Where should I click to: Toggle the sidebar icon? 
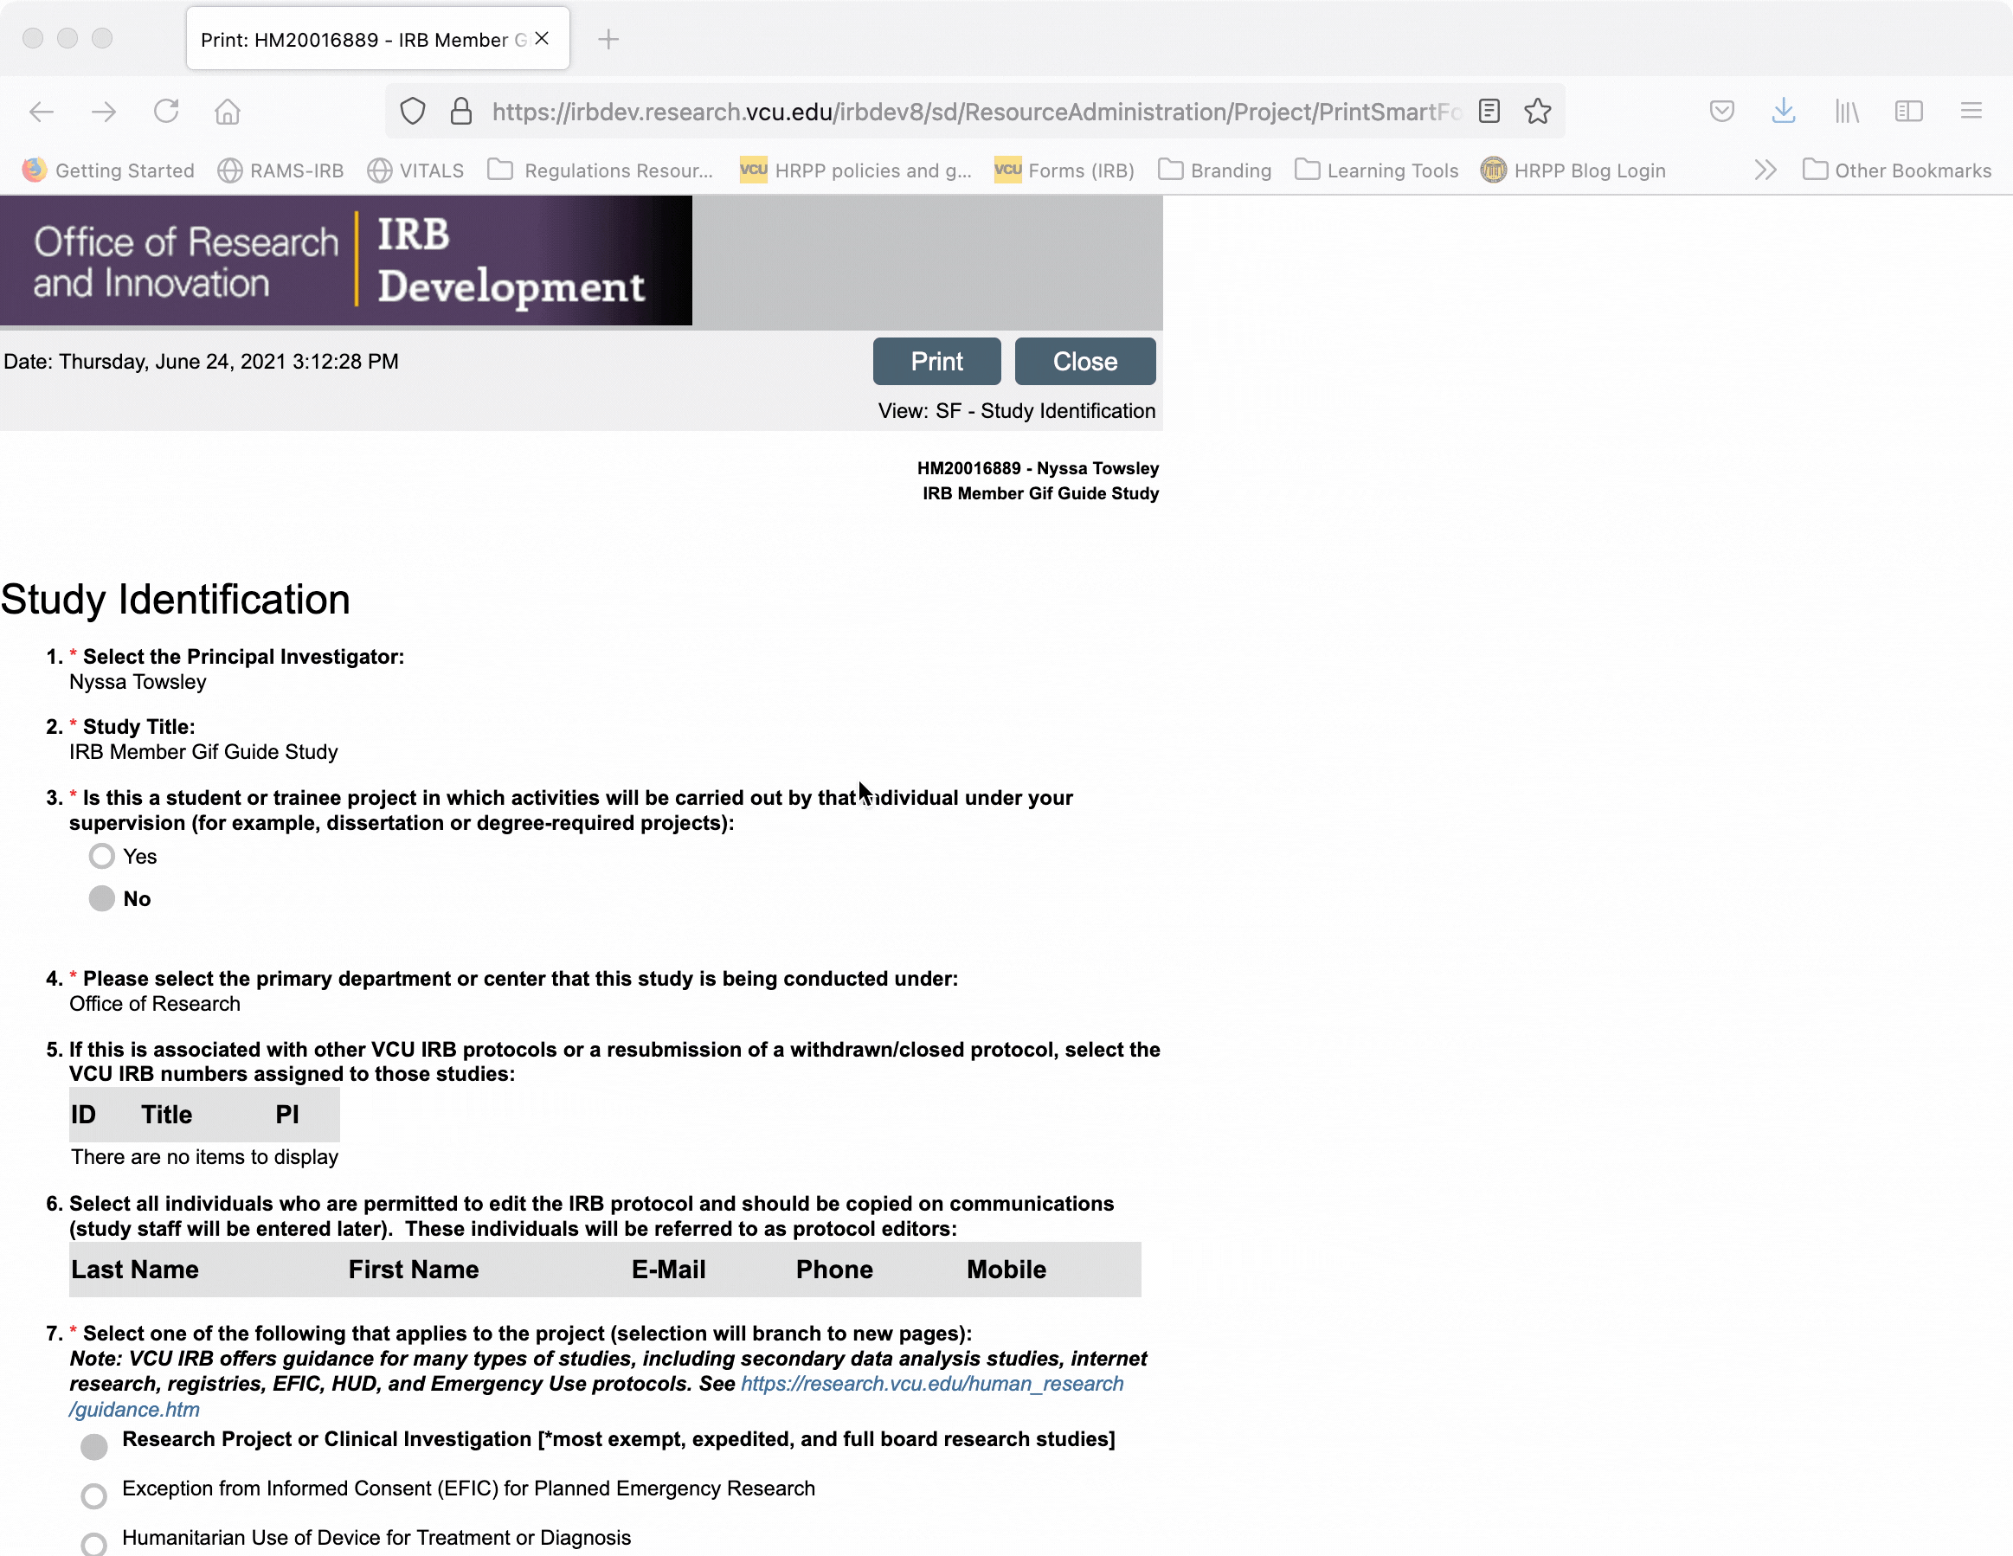(1908, 112)
